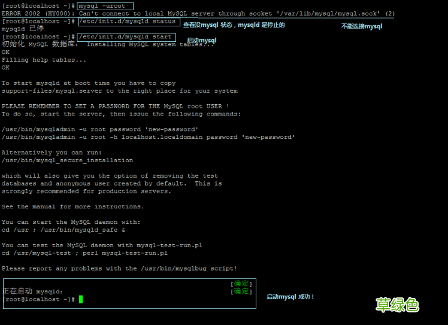Screen dimensions: 448x325
Task: Click the '正在启动 mysqld:' line
Action: coord(32,291)
